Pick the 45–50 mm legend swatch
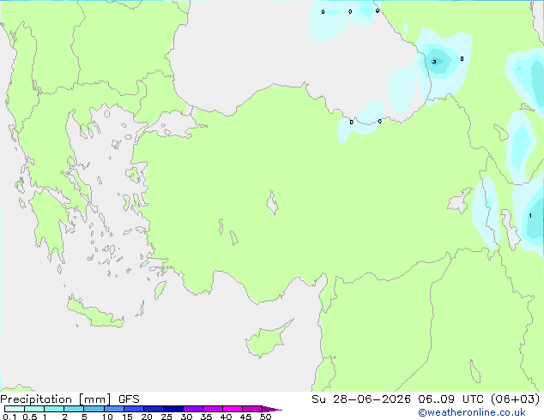The image size is (544, 420). 252,409
